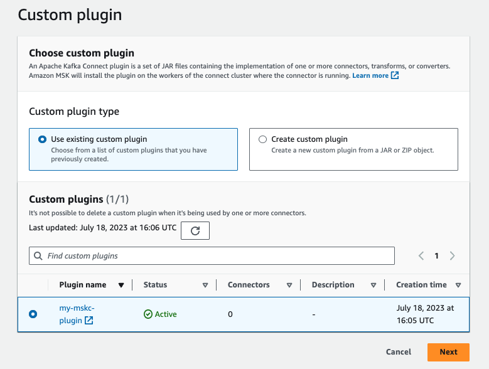Select the my-mskc-plugin row radio button
This screenshot has width=489, height=369.
pyautogui.click(x=33, y=314)
